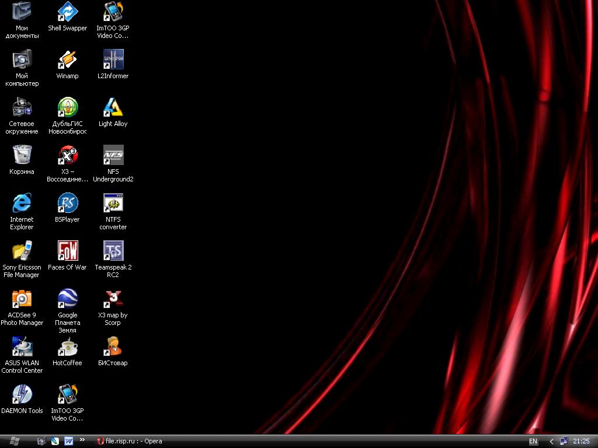Launch Word from the quick launch bar
Image resolution: width=598 pixels, height=448 pixels.
(69, 441)
